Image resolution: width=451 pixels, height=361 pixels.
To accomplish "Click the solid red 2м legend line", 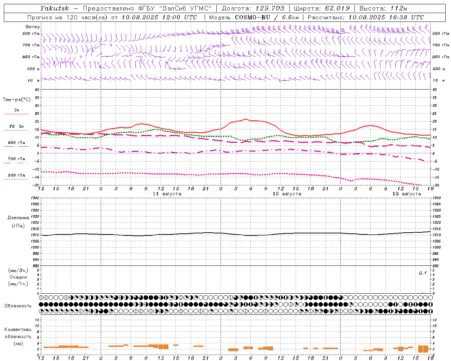I will [x=16, y=114].
